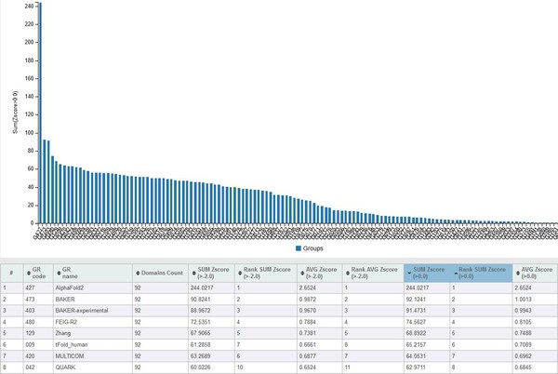Click the tallest bar in the chart
The height and width of the screenshot is (374, 558).
tap(39, 112)
